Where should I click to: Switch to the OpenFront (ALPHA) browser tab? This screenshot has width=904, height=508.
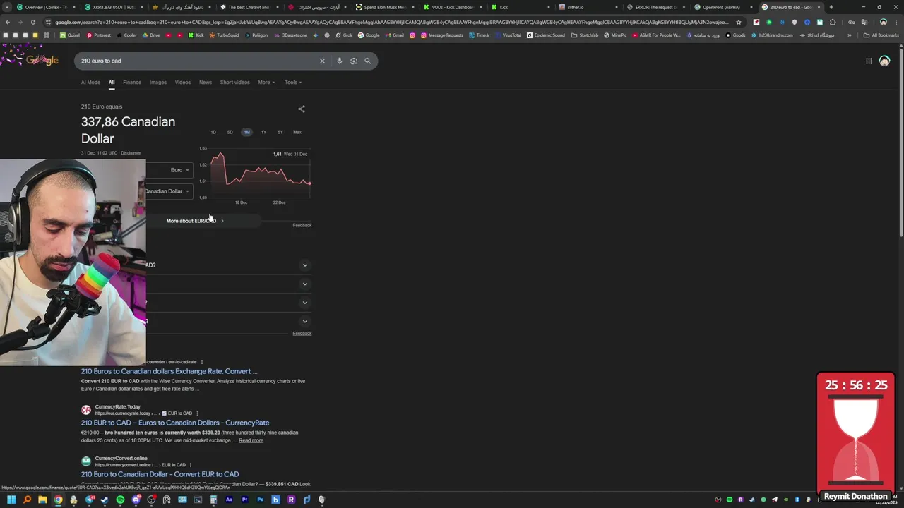721,7
